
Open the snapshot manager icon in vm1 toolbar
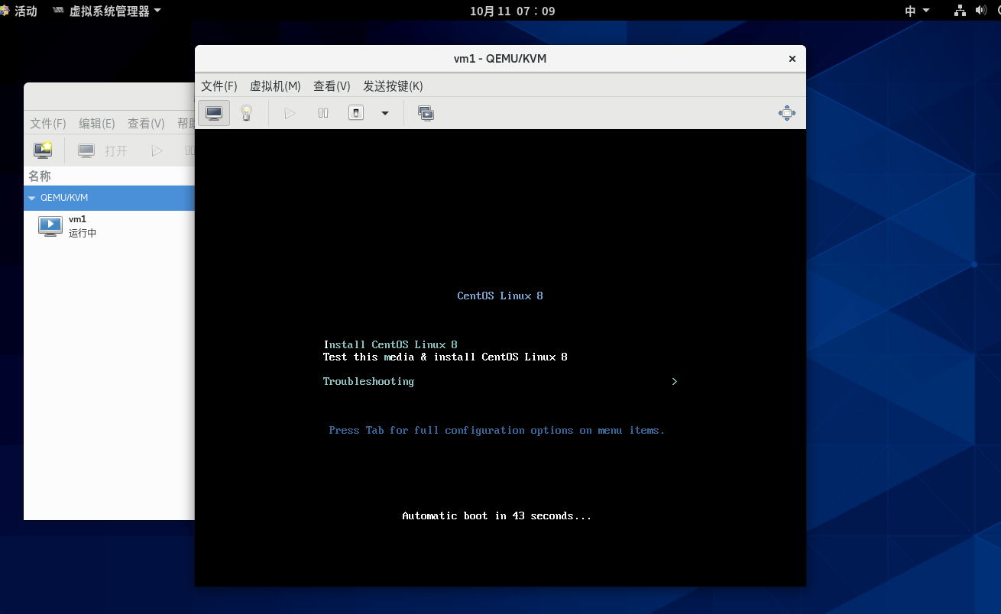click(x=426, y=113)
